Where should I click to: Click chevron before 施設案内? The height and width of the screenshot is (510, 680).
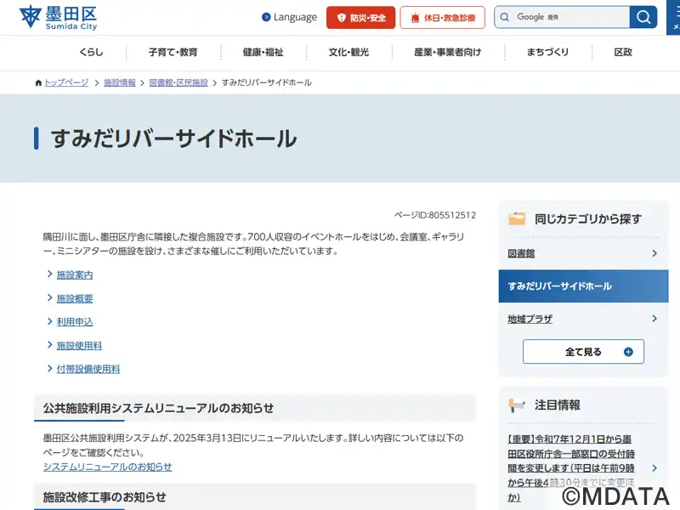click(x=50, y=274)
